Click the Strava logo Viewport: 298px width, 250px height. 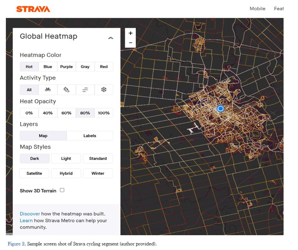click(33, 9)
